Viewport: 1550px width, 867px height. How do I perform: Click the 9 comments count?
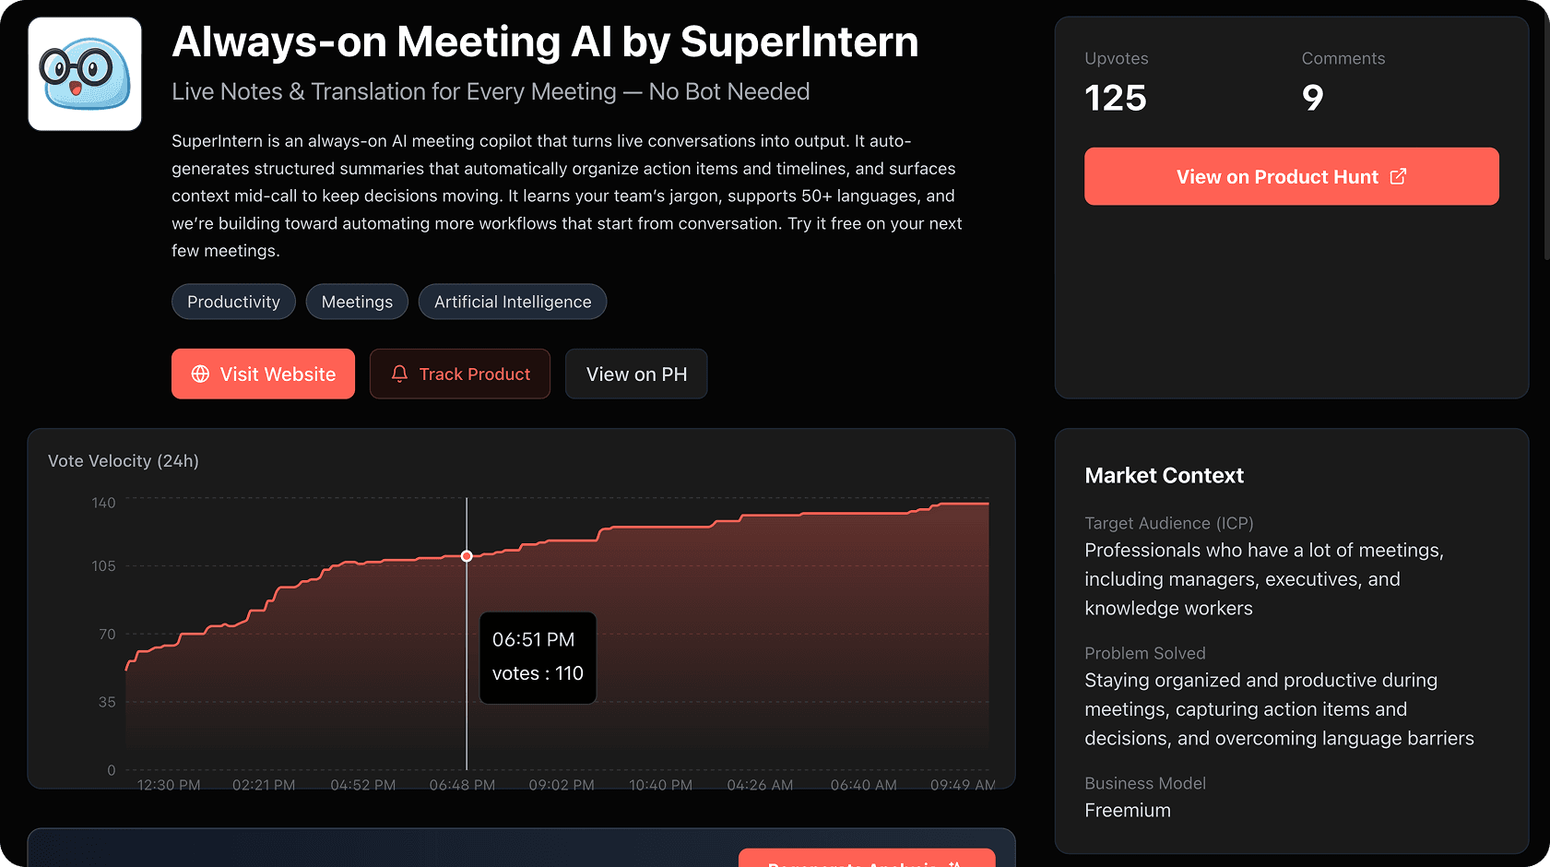(x=1312, y=98)
